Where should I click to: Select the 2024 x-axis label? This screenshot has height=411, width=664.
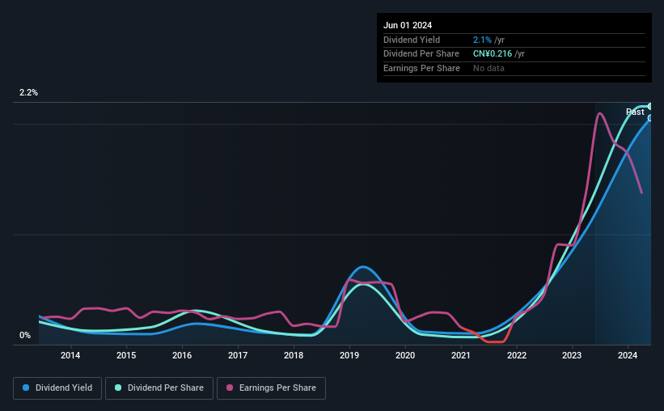(628, 355)
